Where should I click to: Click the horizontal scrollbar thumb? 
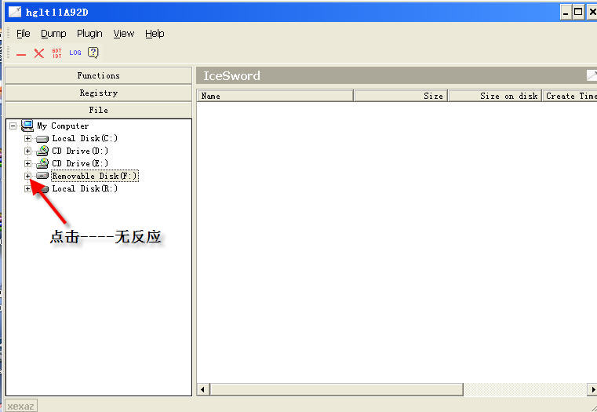coord(337,389)
